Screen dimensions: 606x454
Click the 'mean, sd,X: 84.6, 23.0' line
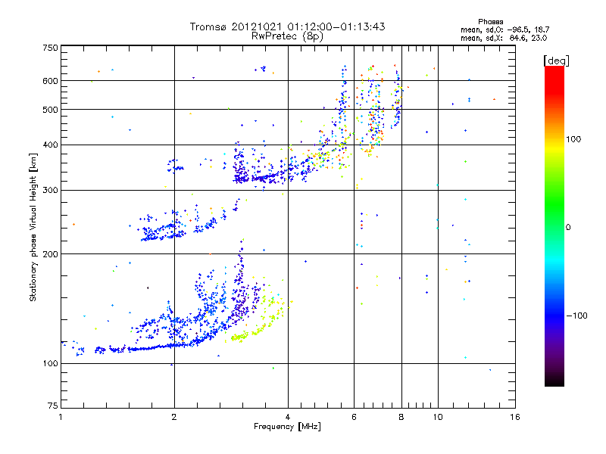[x=504, y=38]
